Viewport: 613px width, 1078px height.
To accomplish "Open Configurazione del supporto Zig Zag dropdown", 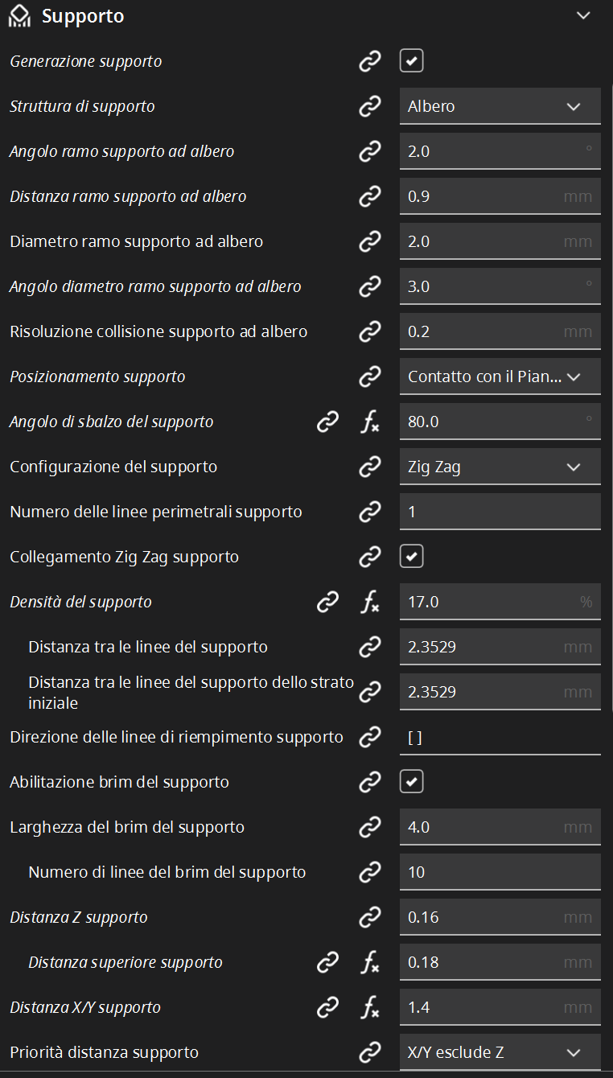I will click(500, 467).
